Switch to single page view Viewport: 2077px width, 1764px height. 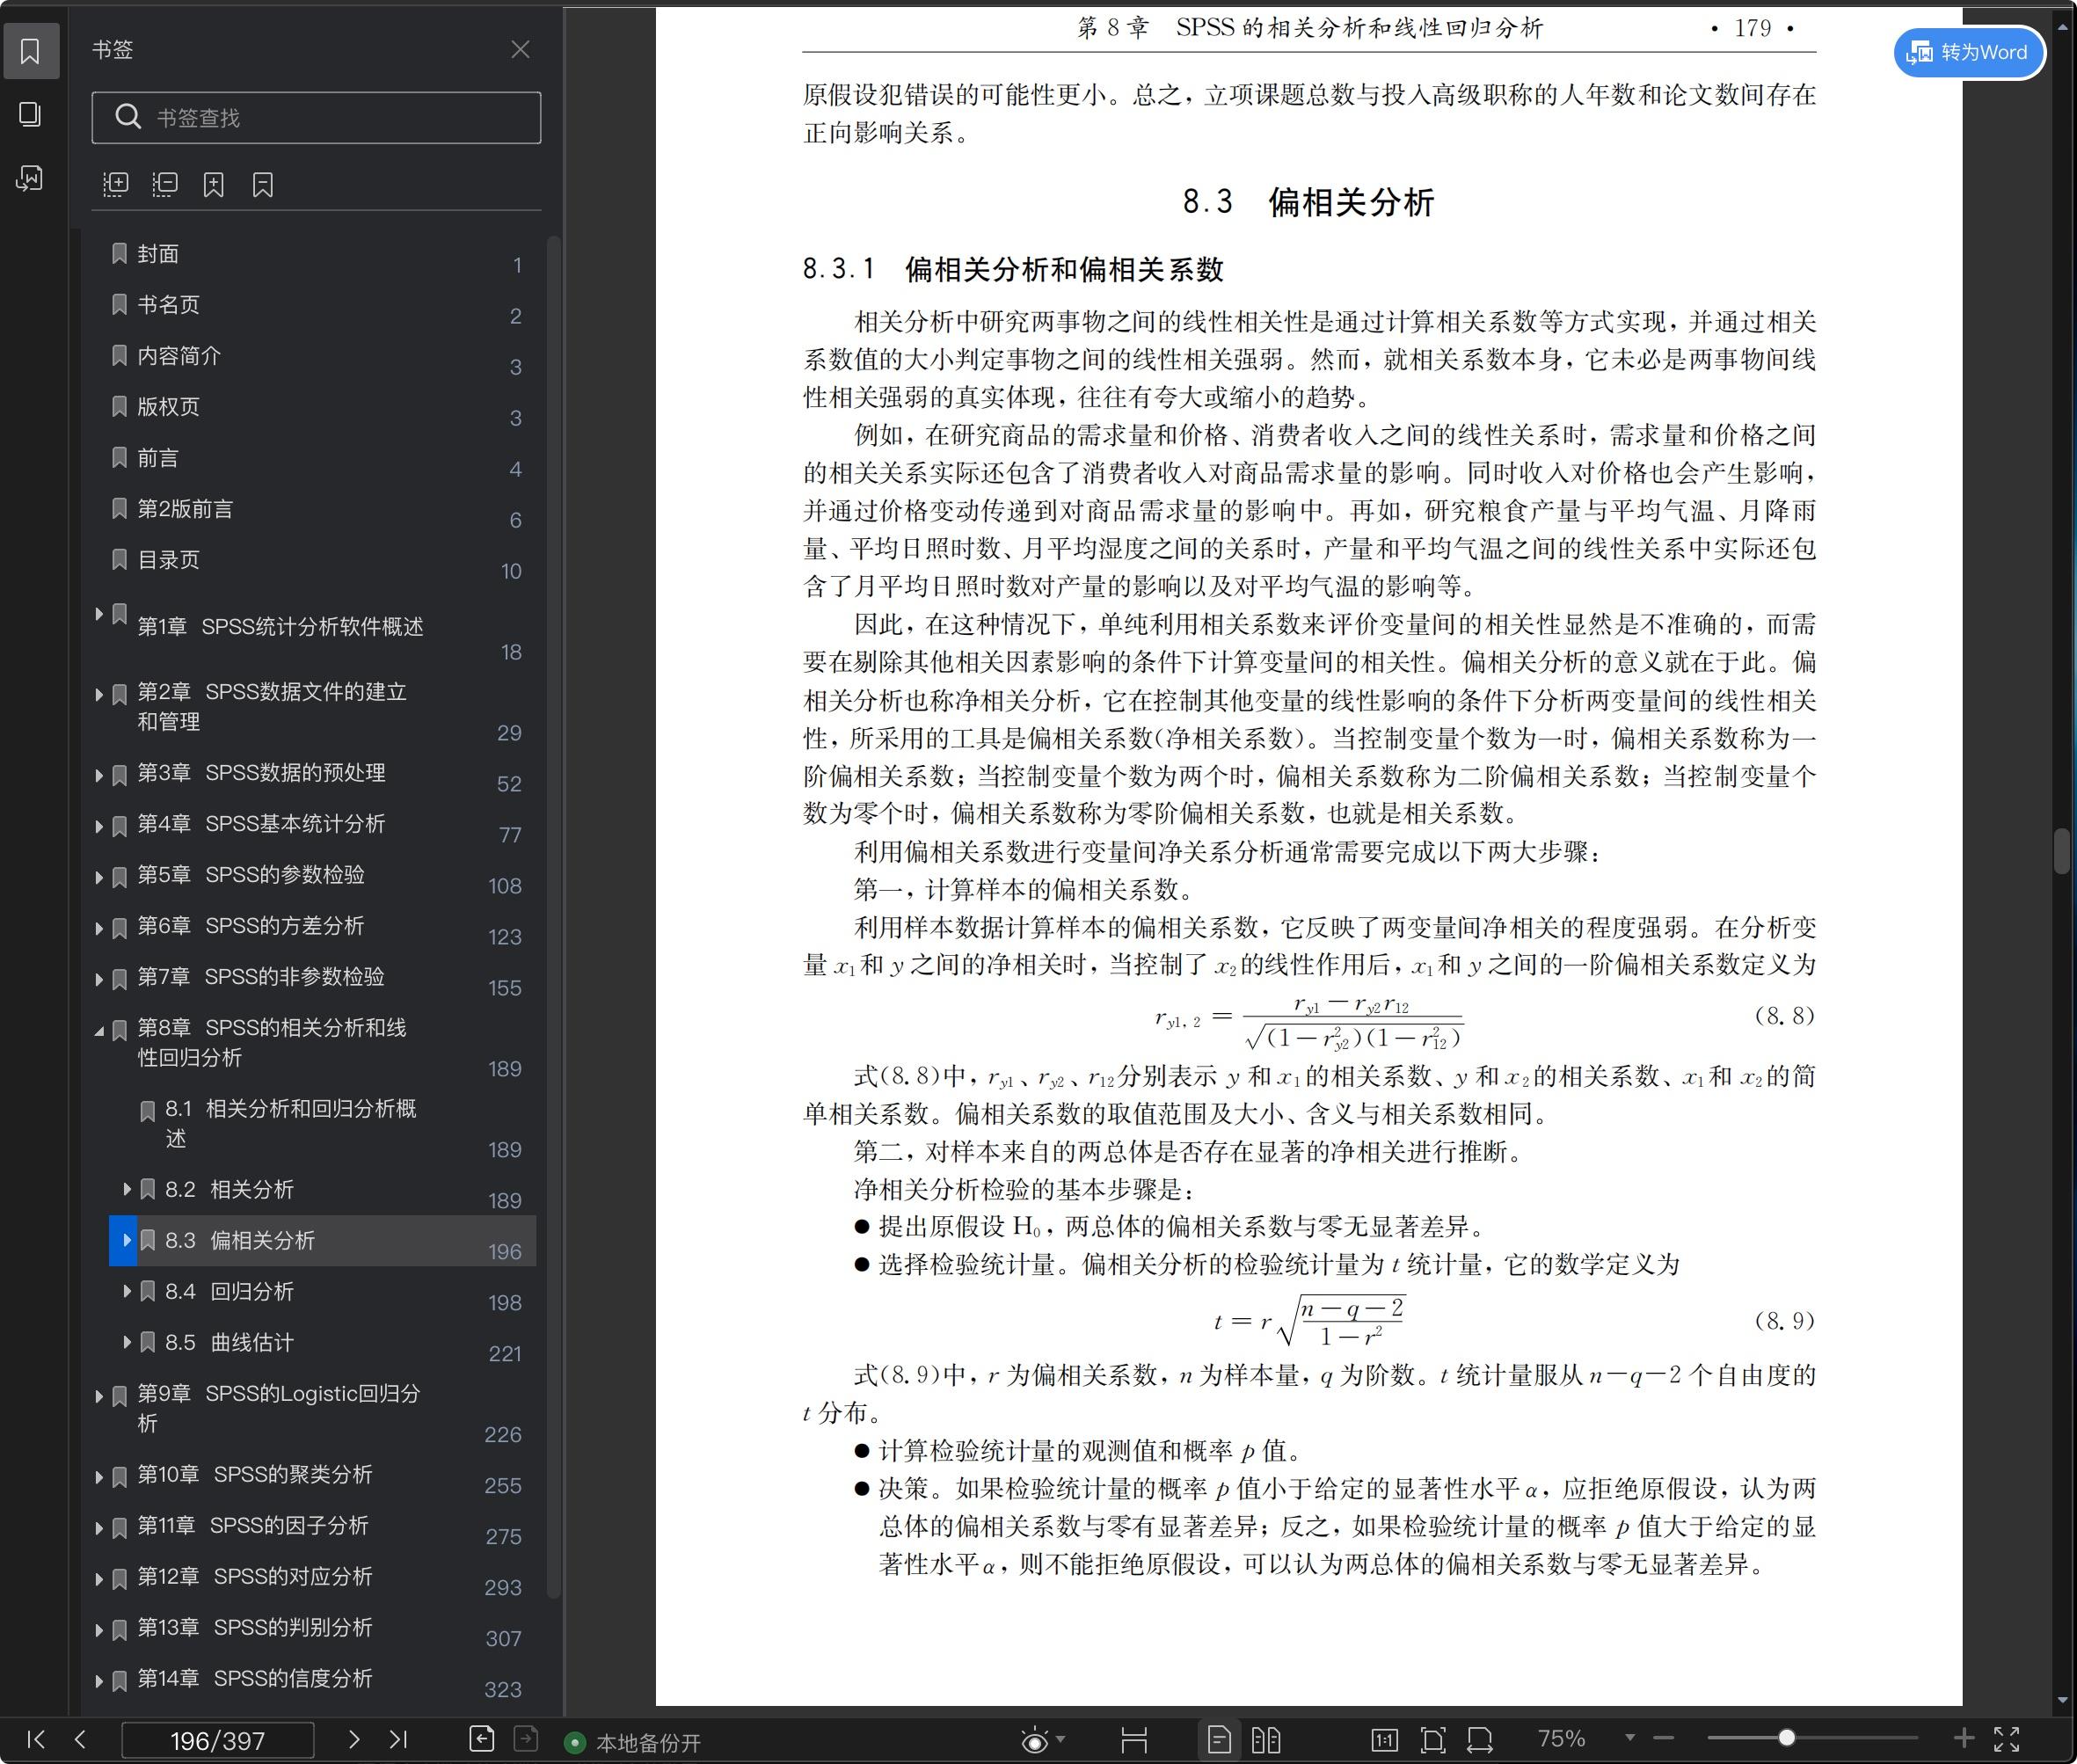1219,1740
